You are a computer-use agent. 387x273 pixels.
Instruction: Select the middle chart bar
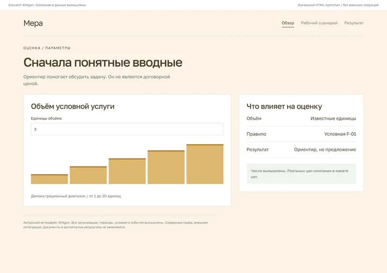127,171
